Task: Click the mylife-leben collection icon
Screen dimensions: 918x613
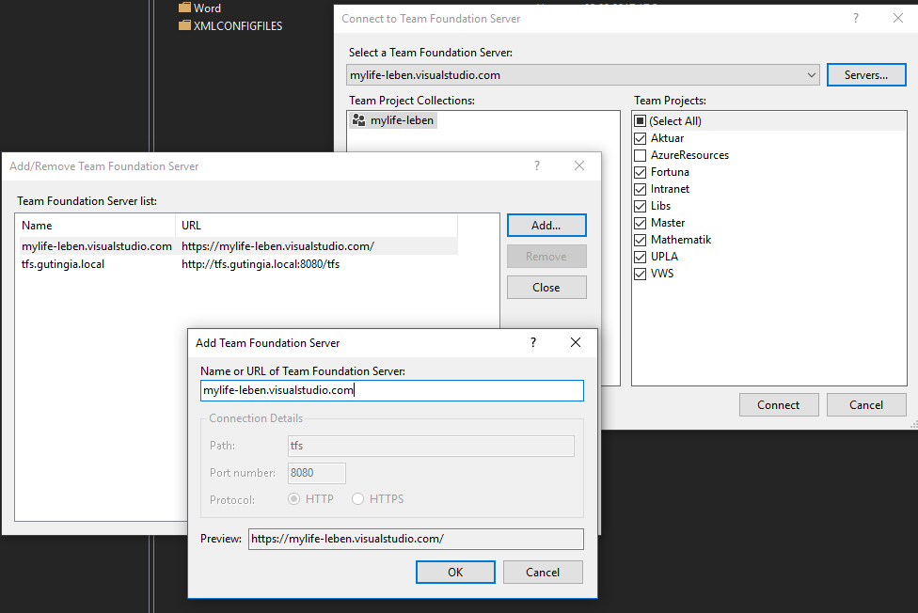Action: [x=358, y=120]
